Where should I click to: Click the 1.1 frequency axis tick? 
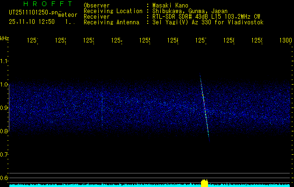4,61
